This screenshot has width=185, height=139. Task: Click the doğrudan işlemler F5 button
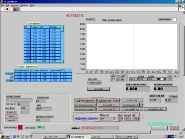click(85, 101)
